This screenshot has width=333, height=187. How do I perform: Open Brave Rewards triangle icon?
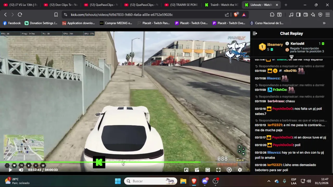pyautogui.click(x=244, y=15)
